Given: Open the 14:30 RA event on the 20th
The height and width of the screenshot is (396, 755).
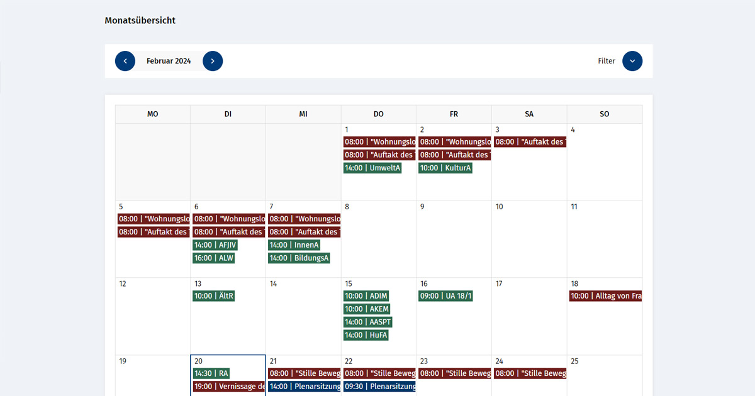Looking at the screenshot, I should [211, 373].
